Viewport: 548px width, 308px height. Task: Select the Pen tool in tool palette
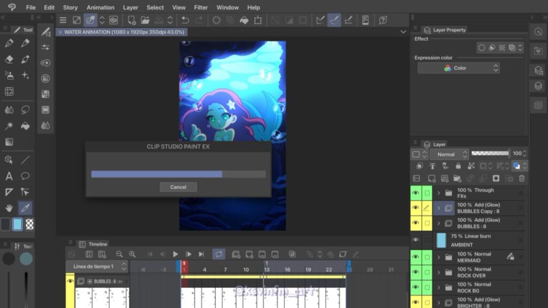[9, 43]
